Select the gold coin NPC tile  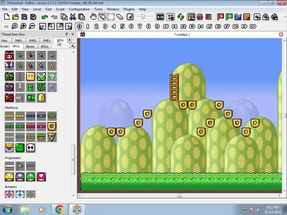41,98
